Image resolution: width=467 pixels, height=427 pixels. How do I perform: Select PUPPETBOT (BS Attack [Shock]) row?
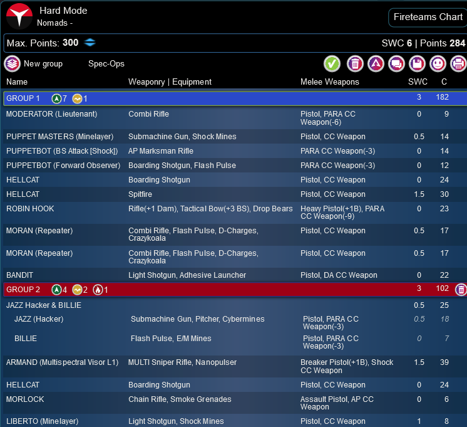click(x=235, y=150)
